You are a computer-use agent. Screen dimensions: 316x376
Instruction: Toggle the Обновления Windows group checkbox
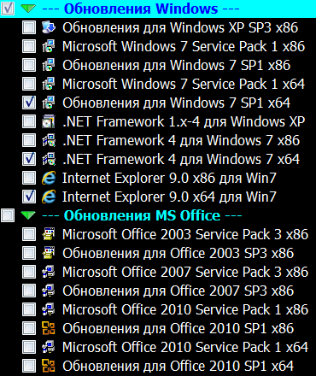8,9
